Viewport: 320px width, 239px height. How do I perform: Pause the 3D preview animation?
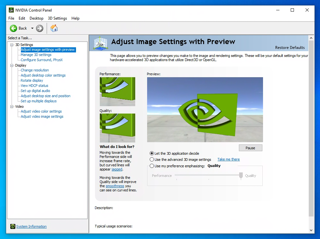[x=250, y=148]
